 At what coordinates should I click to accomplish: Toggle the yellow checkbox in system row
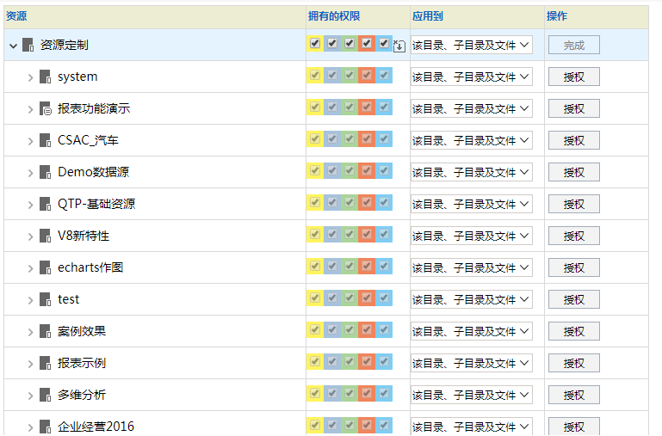315,75
